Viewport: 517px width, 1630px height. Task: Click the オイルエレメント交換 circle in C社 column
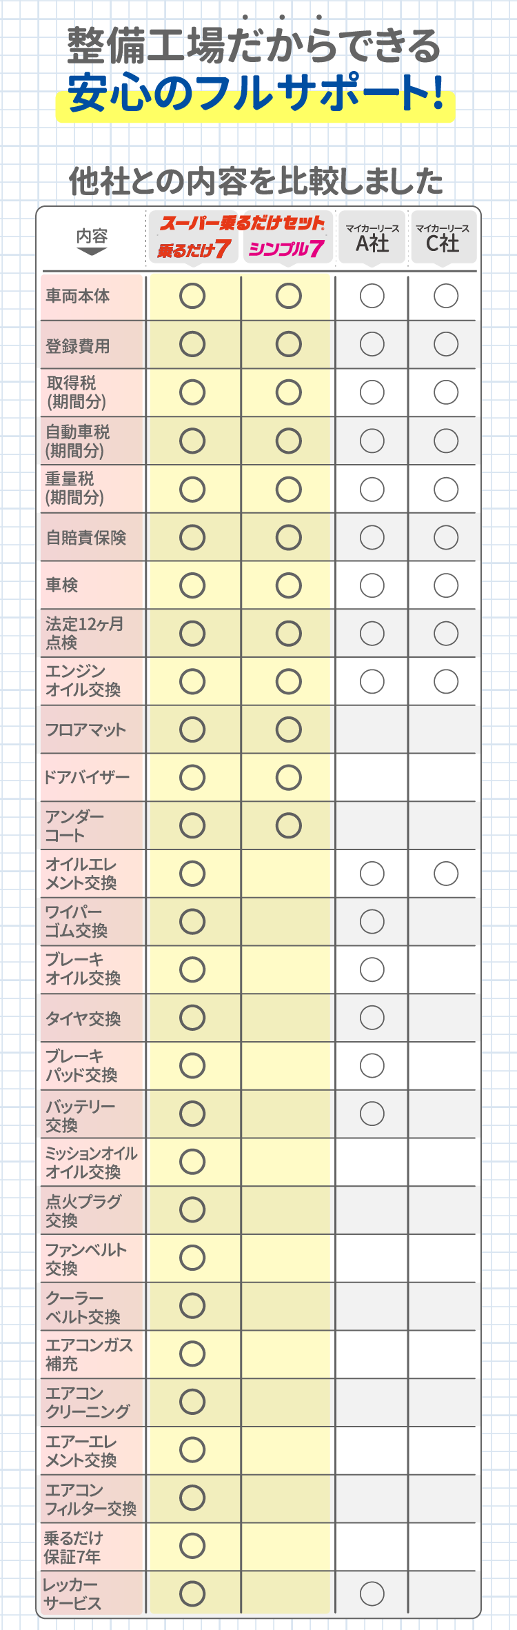[446, 874]
